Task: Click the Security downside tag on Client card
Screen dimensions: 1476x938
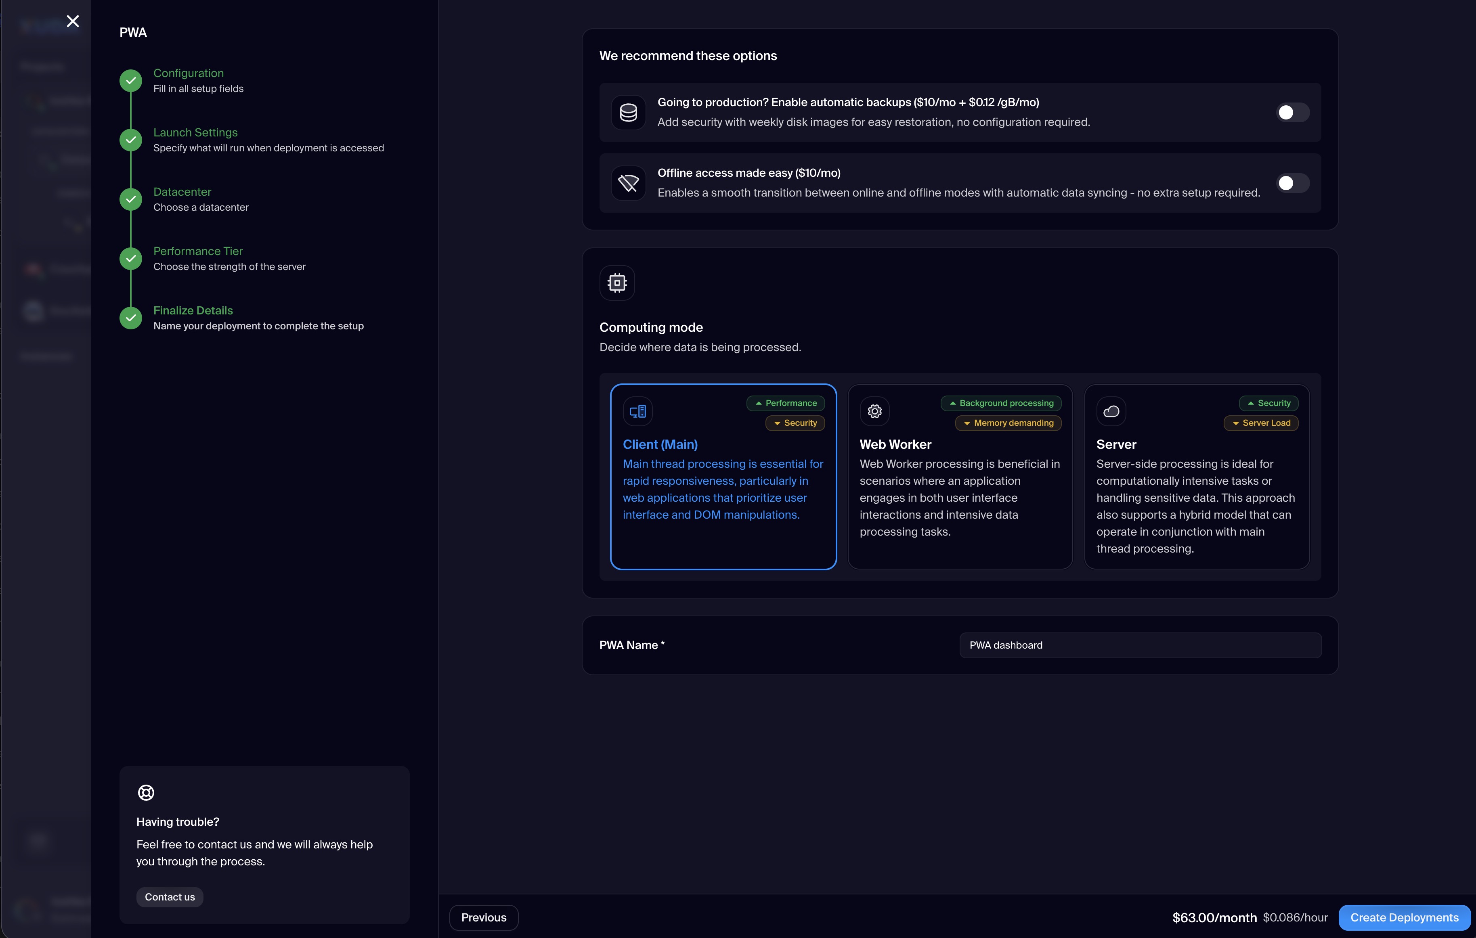Action: pyautogui.click(x=795, y=423)
